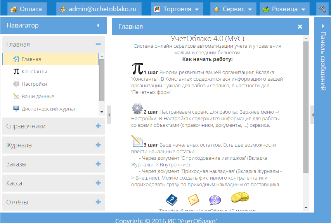
Task: Open the Оплата menu item
Action: tap(27, 9)
